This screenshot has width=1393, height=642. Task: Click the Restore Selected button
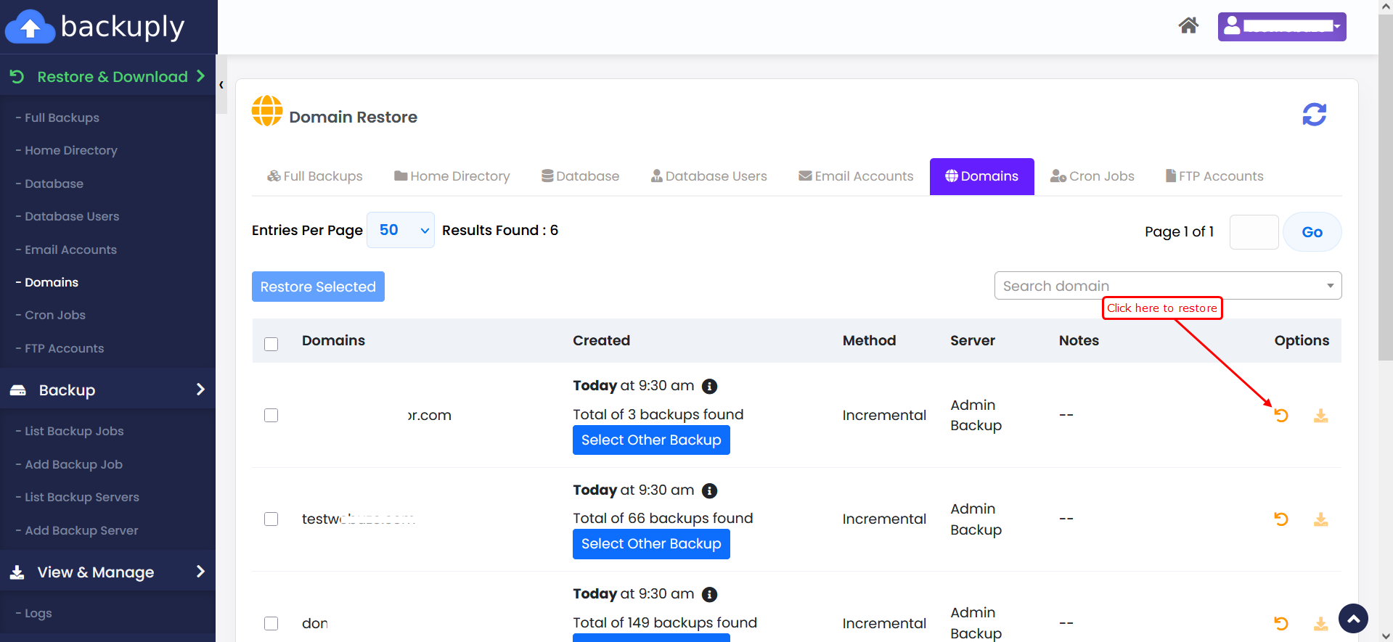(x=318, y=287)
